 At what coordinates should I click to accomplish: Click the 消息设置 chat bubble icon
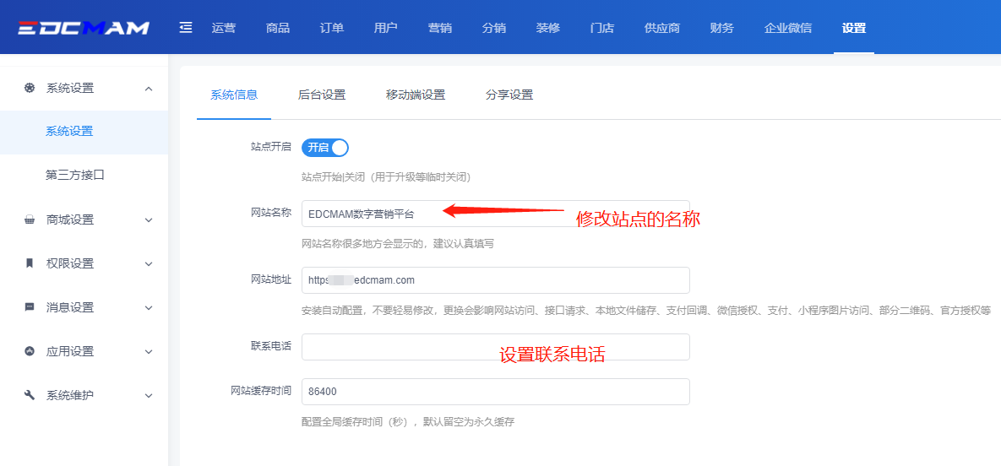(30, 307)
